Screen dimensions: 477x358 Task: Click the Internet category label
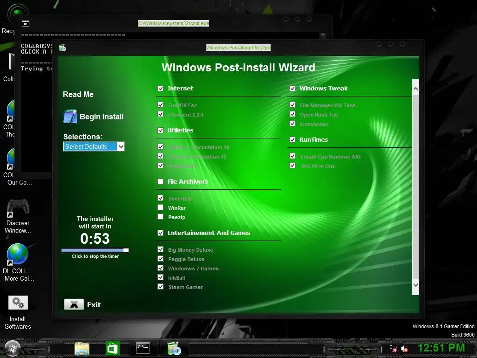pyautogui.click(x=180, y=88)
